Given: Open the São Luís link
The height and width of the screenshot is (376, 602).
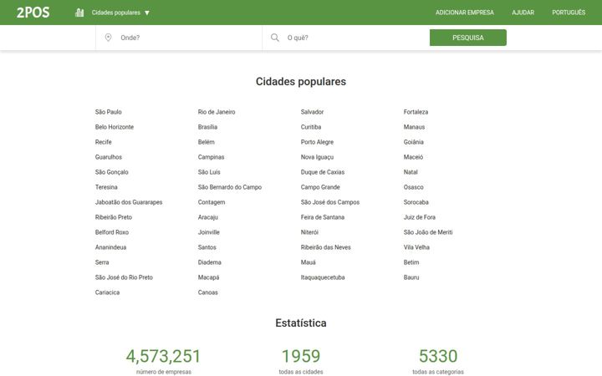Looking at the screenshot, I should [x=209, y=172].
